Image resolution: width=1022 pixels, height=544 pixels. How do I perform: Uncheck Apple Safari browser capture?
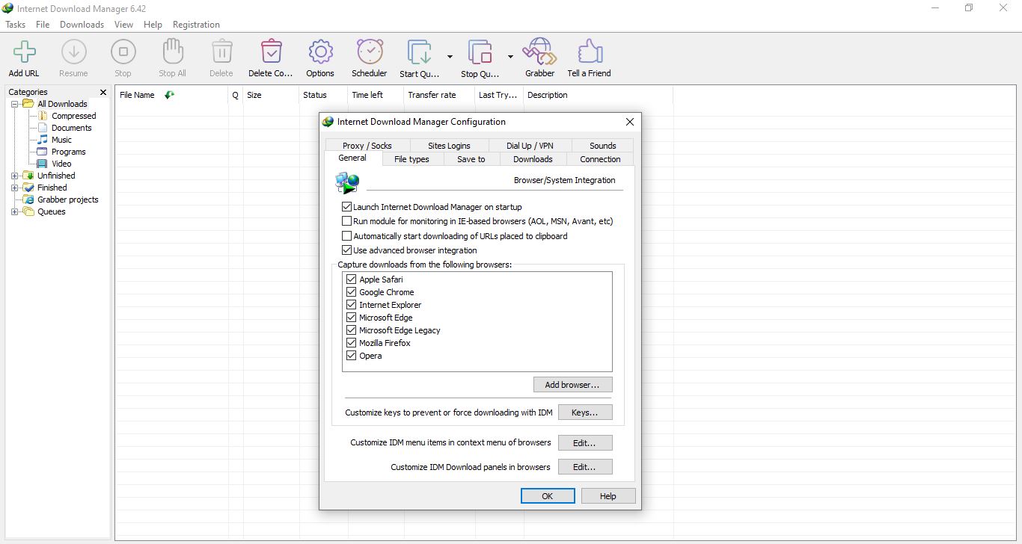coord(351,279)
